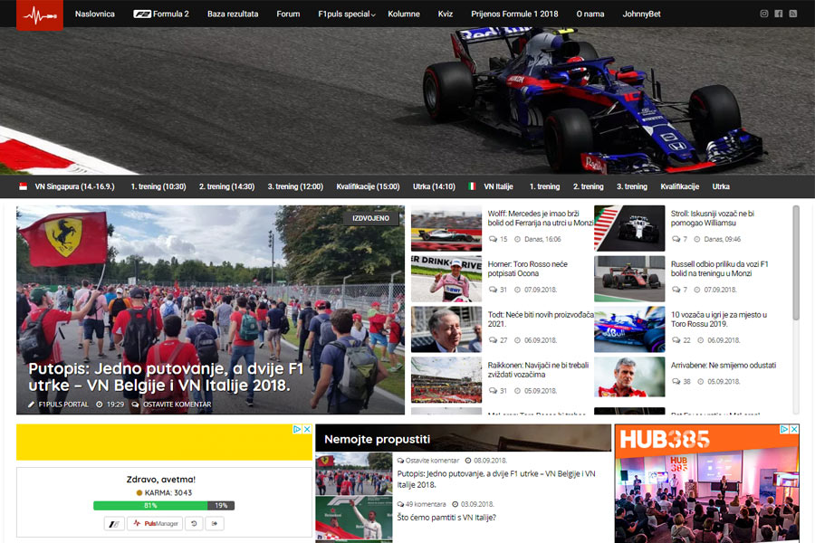Open the HUB385 ad banner
The width and height of the screenshot is (815, 543).
(707, 484)
